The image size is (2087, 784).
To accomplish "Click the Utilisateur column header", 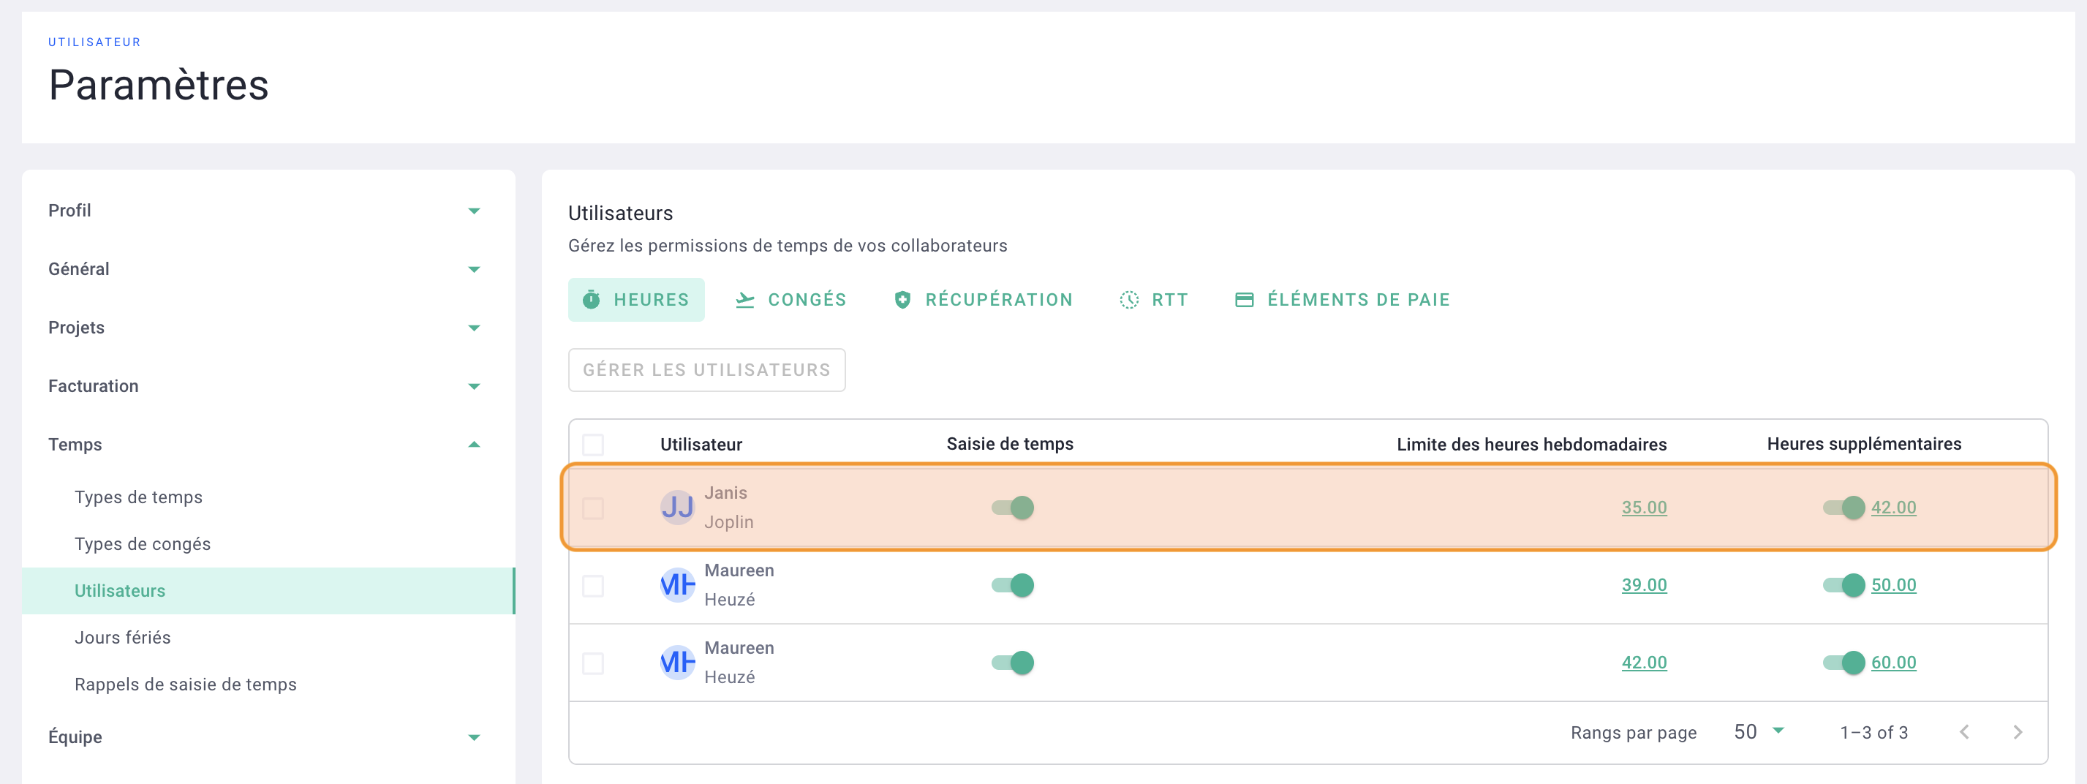I will [x=701, y=445].
